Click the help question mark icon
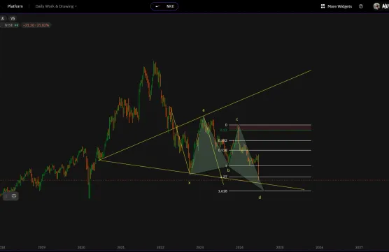Image resolution: width=389 pixels, height=252 pixels. pos(361,6)
